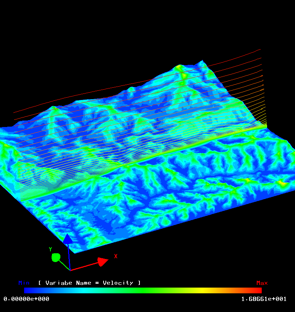Click the blue Z axis letter
This screenshot has height=312, width=295.
tap(68, 226)
